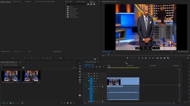Image resolution: width=190 pixels, height=106 pixels.
Task: Open Program monitor settings wrench
Action: (178, 52)
